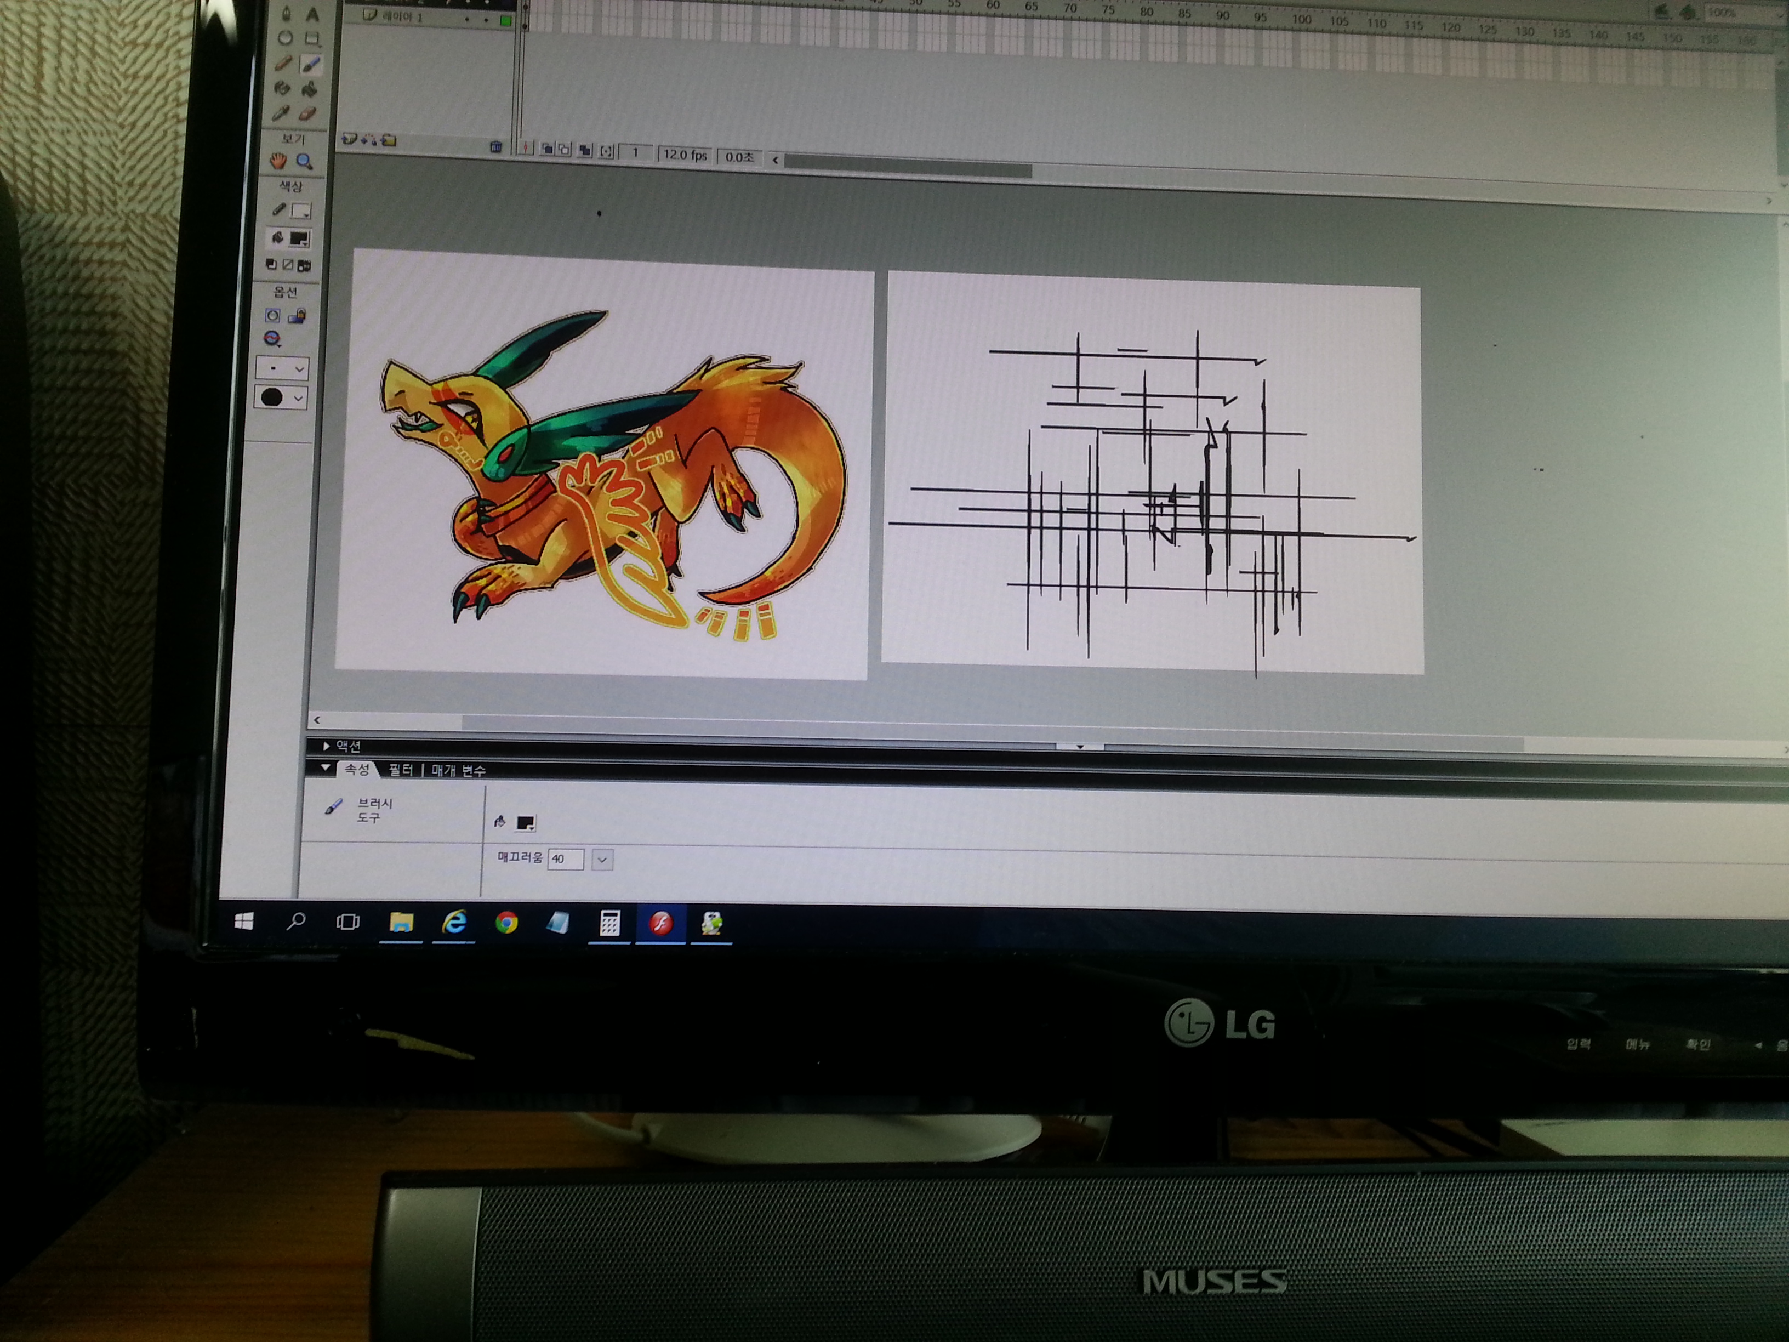Screen dimensions: 1789x1342
Task: Select the Zoom magnifier tool under 보기
Action: click(305, 162)
